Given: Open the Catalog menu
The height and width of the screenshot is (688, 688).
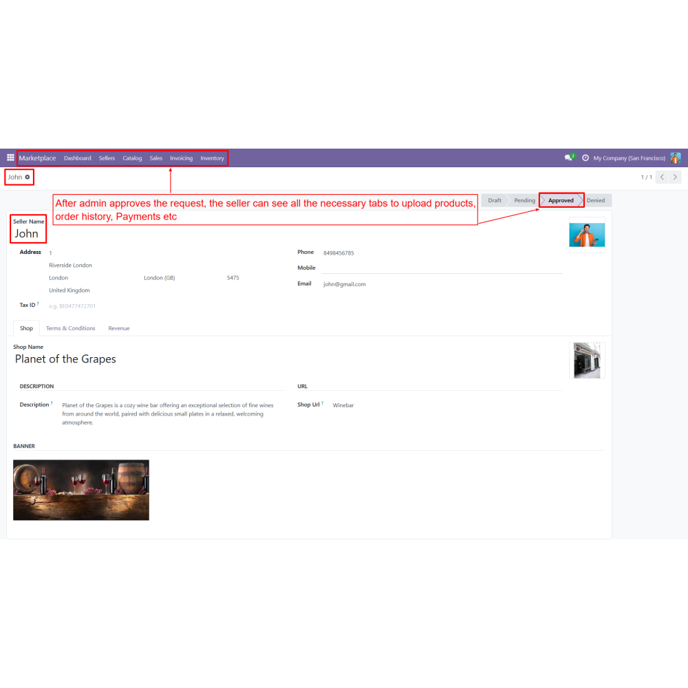Looking at the screenshot, I should tap(132, 158).
